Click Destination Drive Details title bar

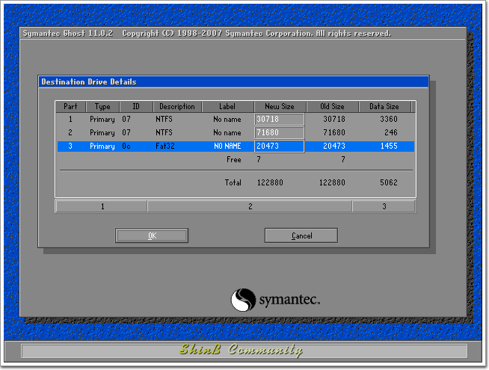233,81
